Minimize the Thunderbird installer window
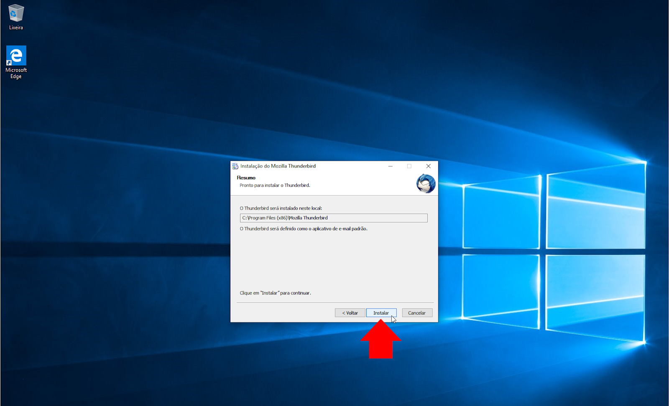The image size is (669, 406). click(391, 166)
